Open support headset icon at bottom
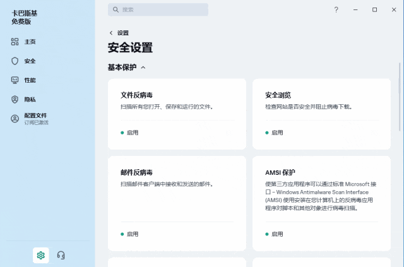This screenshot has width=404, height=267. click(x=61, y=255)
